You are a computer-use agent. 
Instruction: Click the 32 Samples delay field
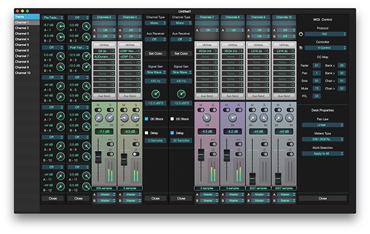point(181,140)
